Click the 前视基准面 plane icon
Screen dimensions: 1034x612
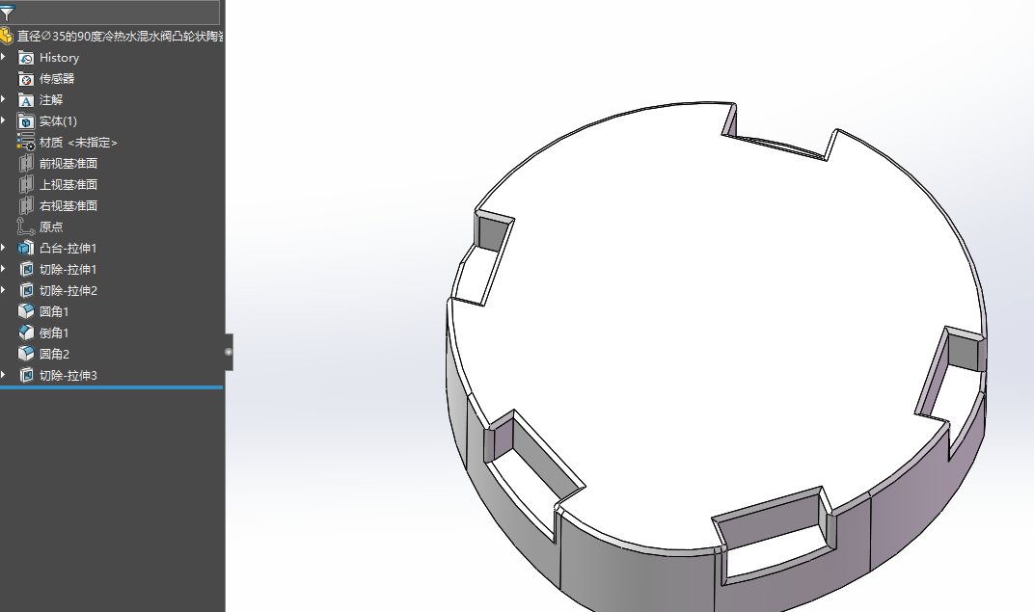coord(26,164)
